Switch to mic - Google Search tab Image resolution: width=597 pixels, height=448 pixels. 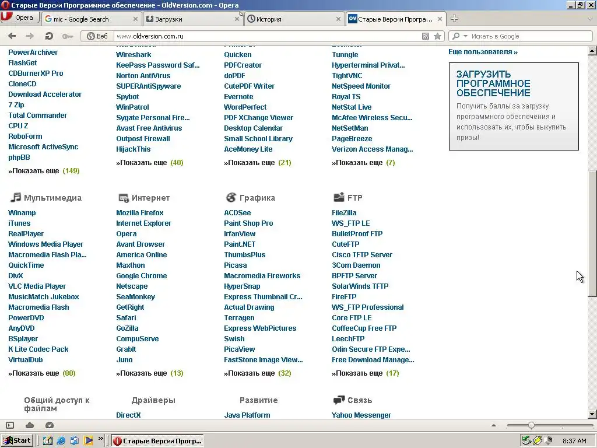[91, 19]
